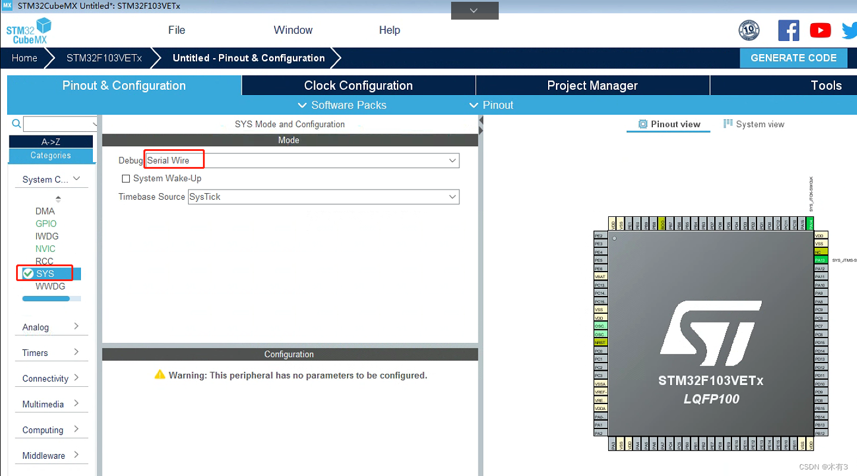The image size is (857, 476).
Task: Select green pin PA13 on the chip
Action: pos(821,260)
